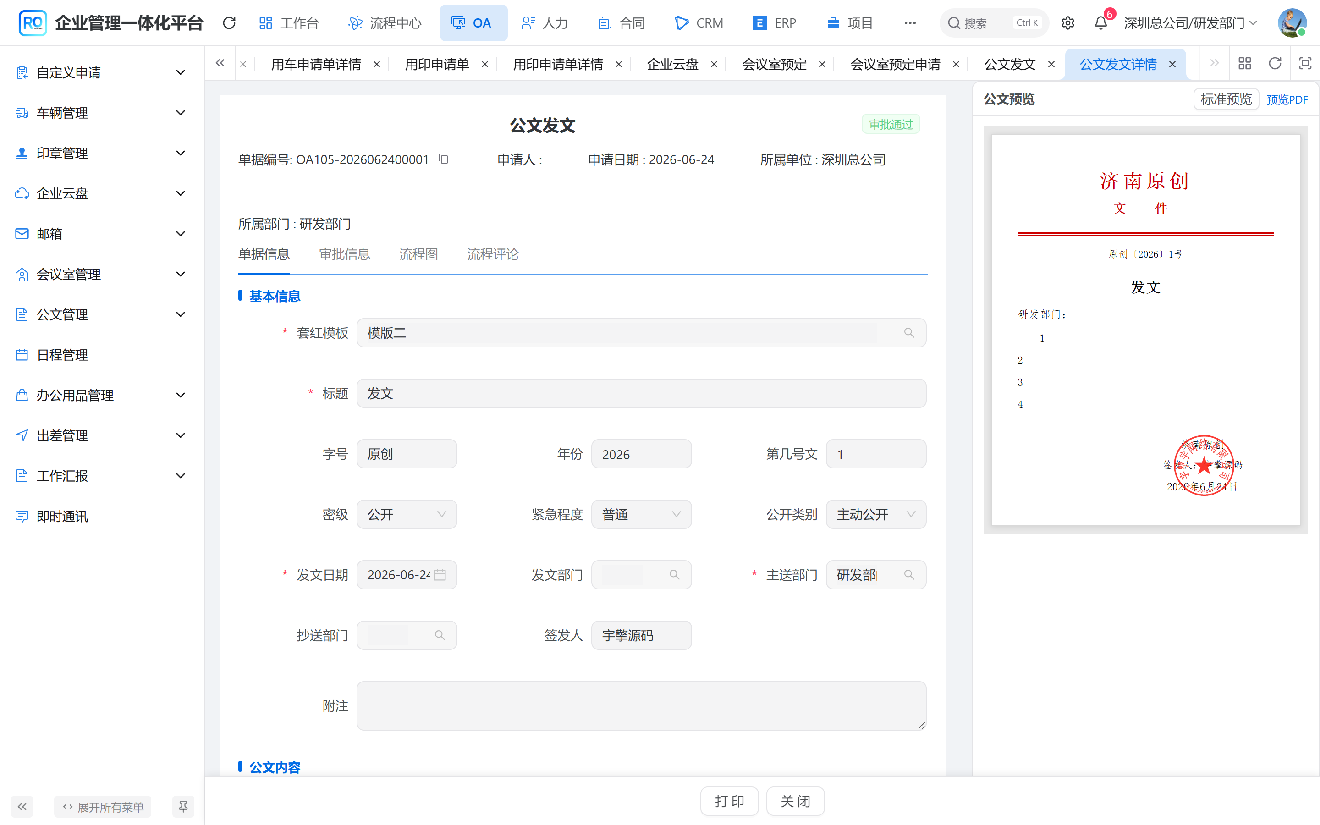The height and width of the screenshot is (825, 1320).
Task: Close the 企业云盘 tab
Action: 714,64
